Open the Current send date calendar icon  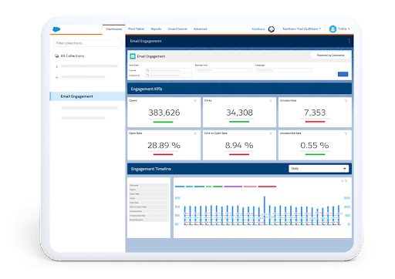point(147,70)
